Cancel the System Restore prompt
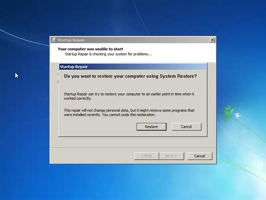This screenshot has width=266, height=200. (x=186, y=127)
